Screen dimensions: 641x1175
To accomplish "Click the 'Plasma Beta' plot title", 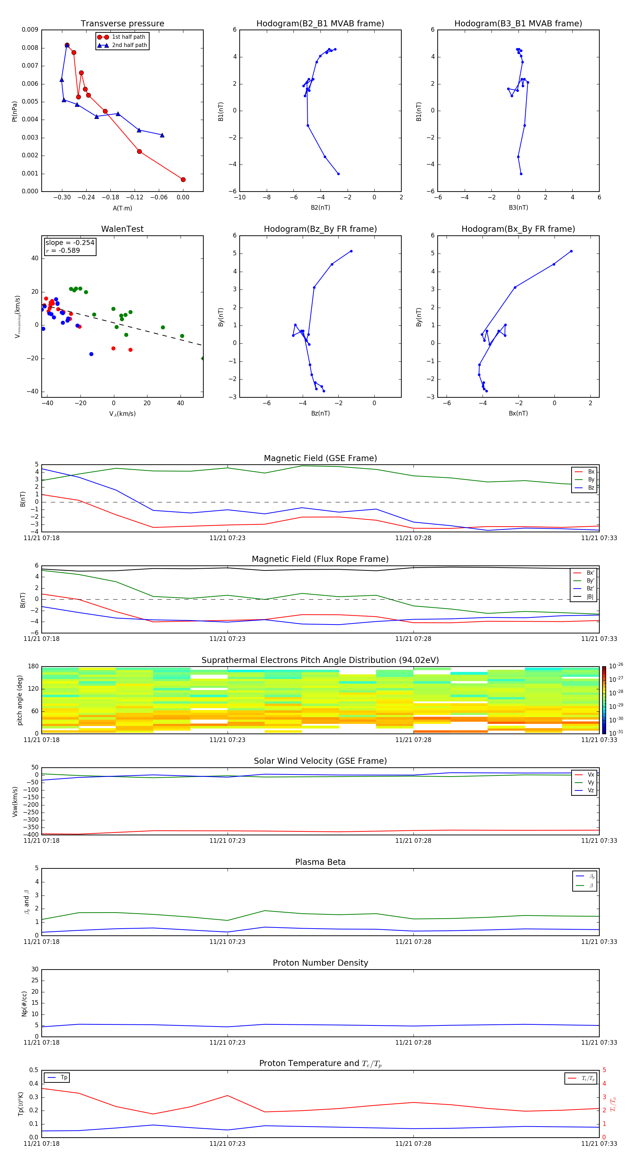I will point(320,862).
